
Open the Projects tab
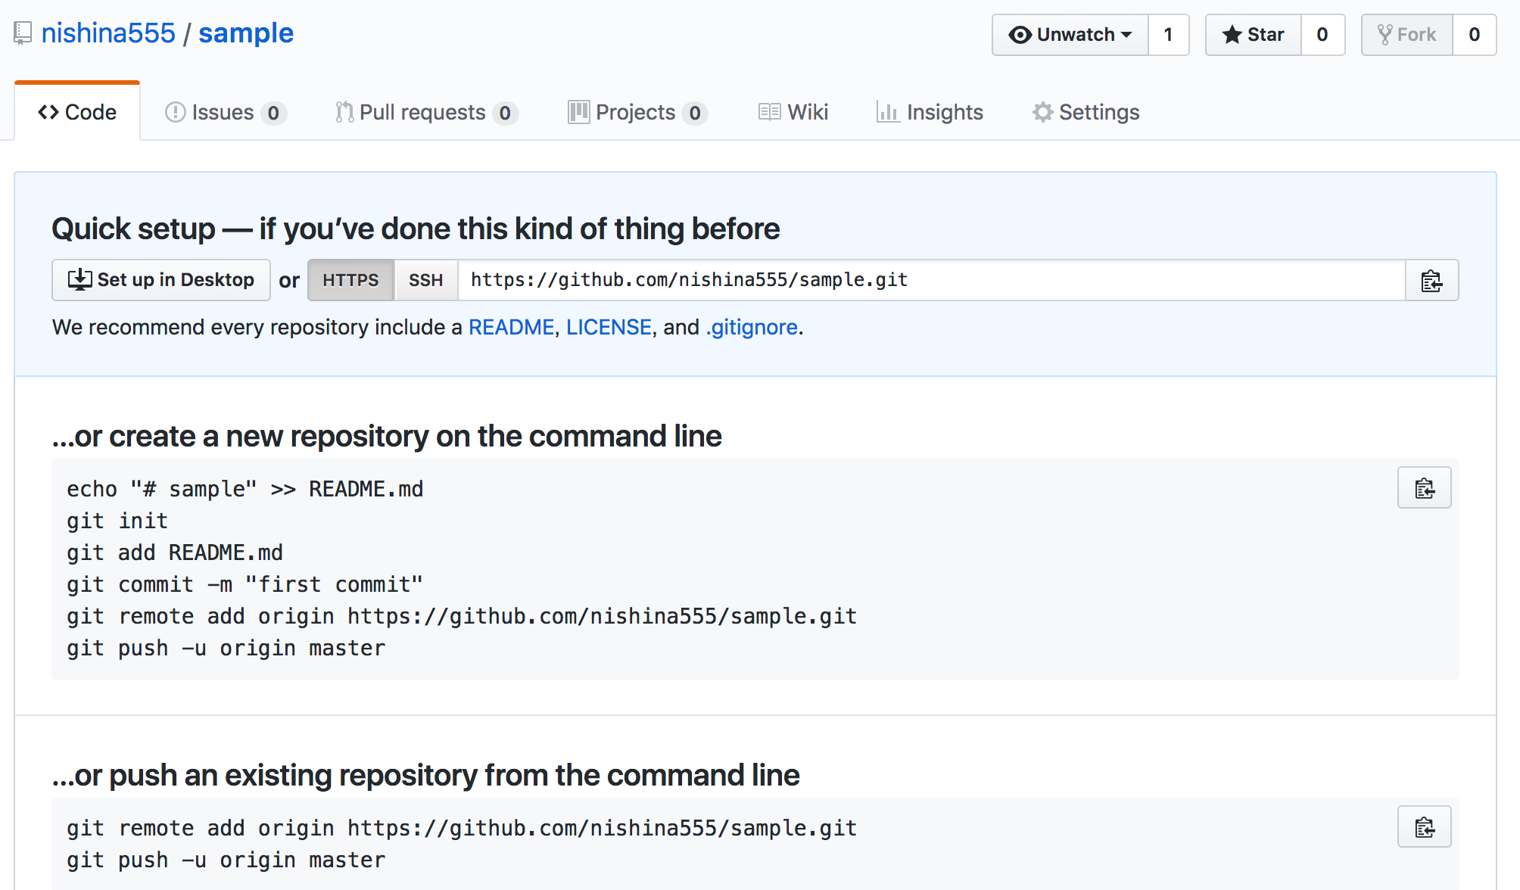click(637, 112)
